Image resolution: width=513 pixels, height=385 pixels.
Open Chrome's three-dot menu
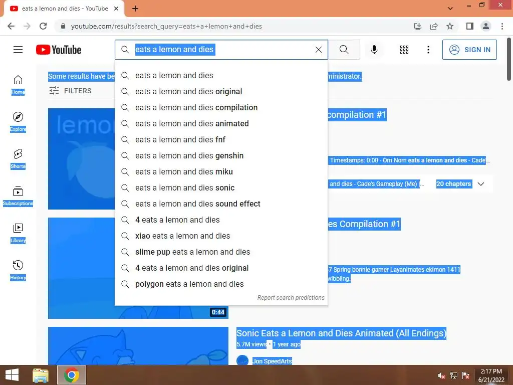click(x=502, y=26)
